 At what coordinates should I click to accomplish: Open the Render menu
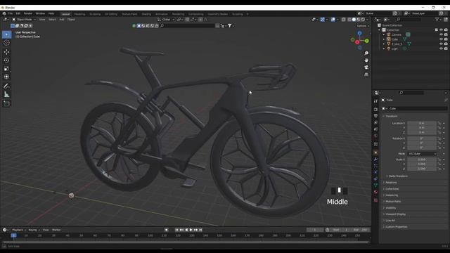28,13
